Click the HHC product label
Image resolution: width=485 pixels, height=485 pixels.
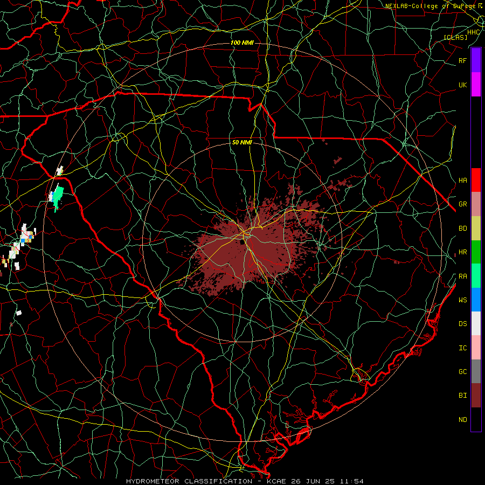pyautogui.click(x=473, y=32)
